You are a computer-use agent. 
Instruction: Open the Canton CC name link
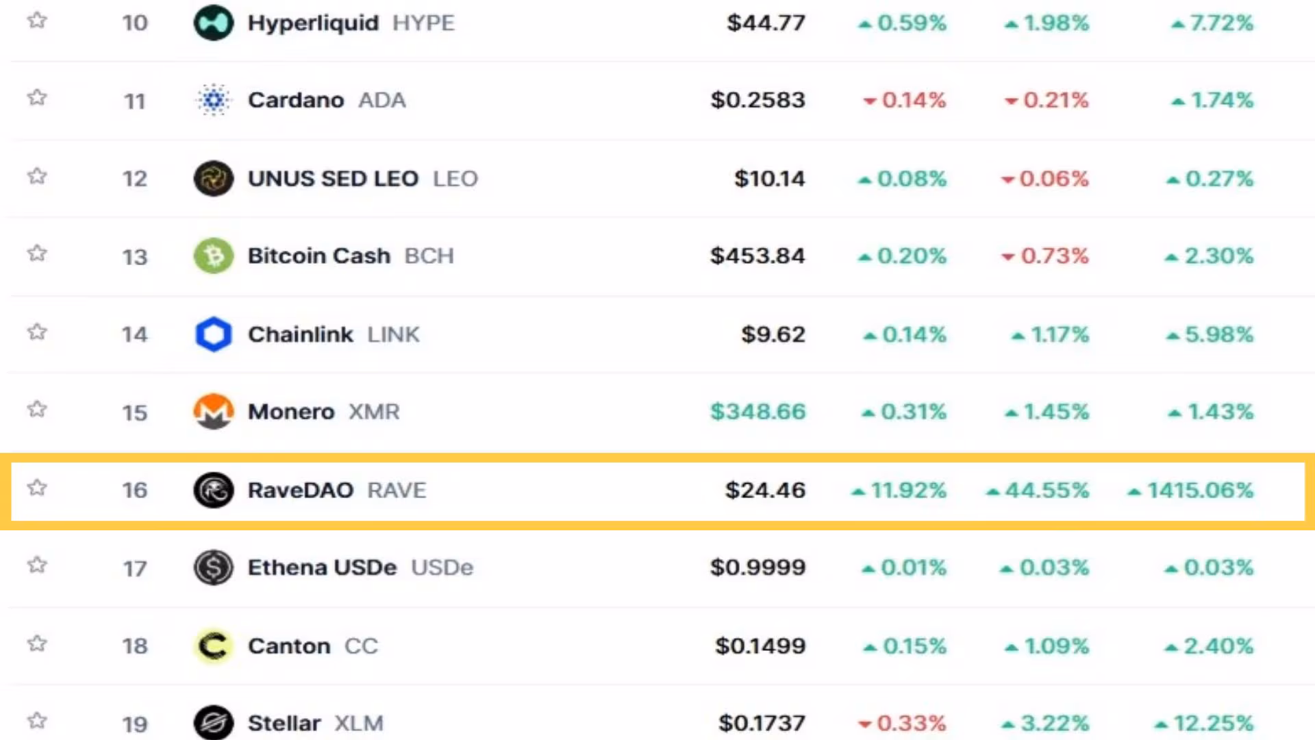click(313, 645)
